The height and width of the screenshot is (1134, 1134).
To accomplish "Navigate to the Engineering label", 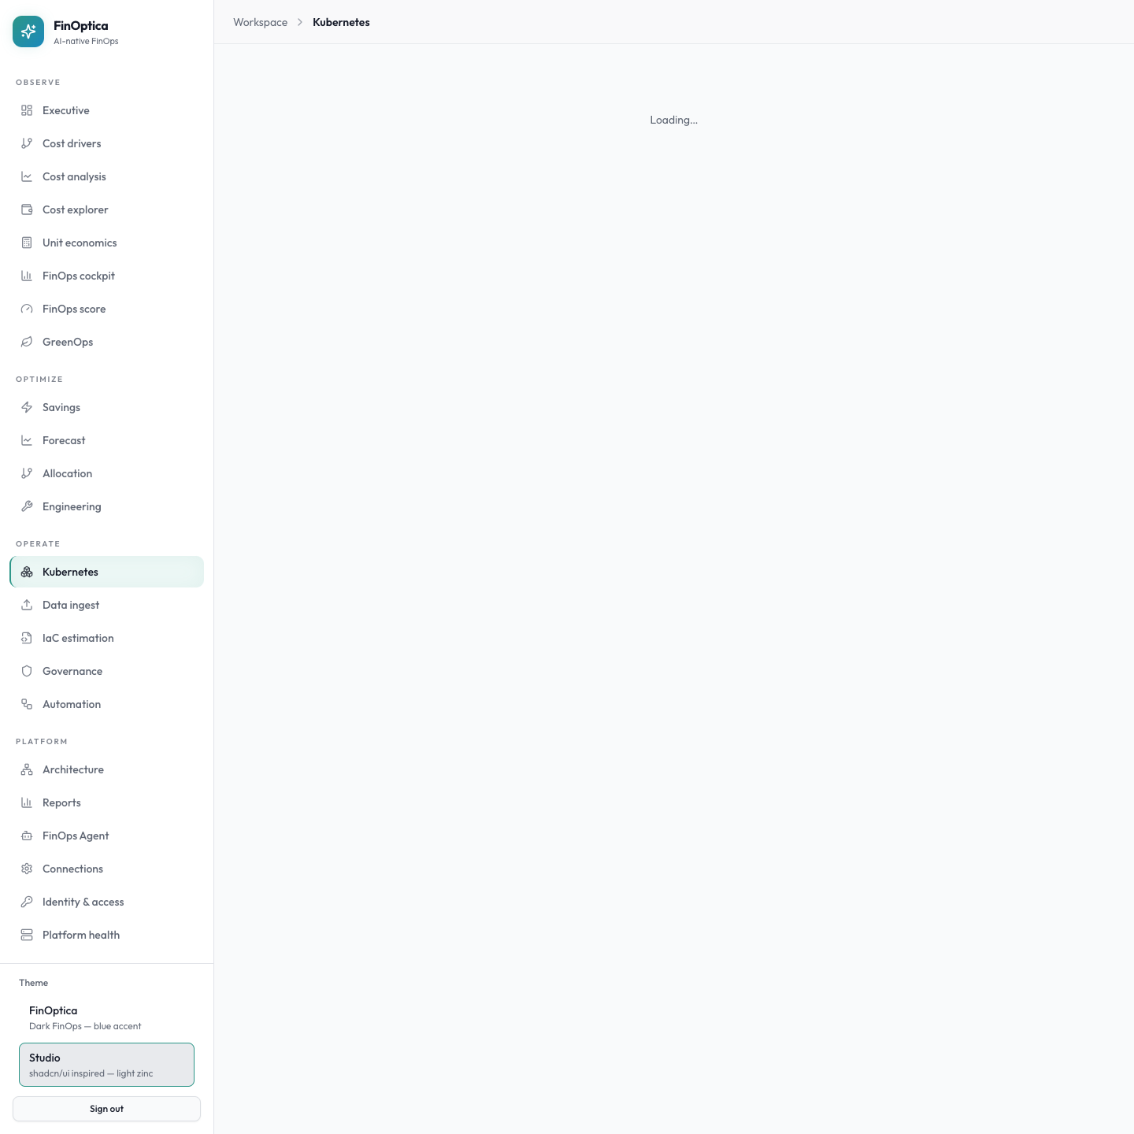I will click(72, 506).
